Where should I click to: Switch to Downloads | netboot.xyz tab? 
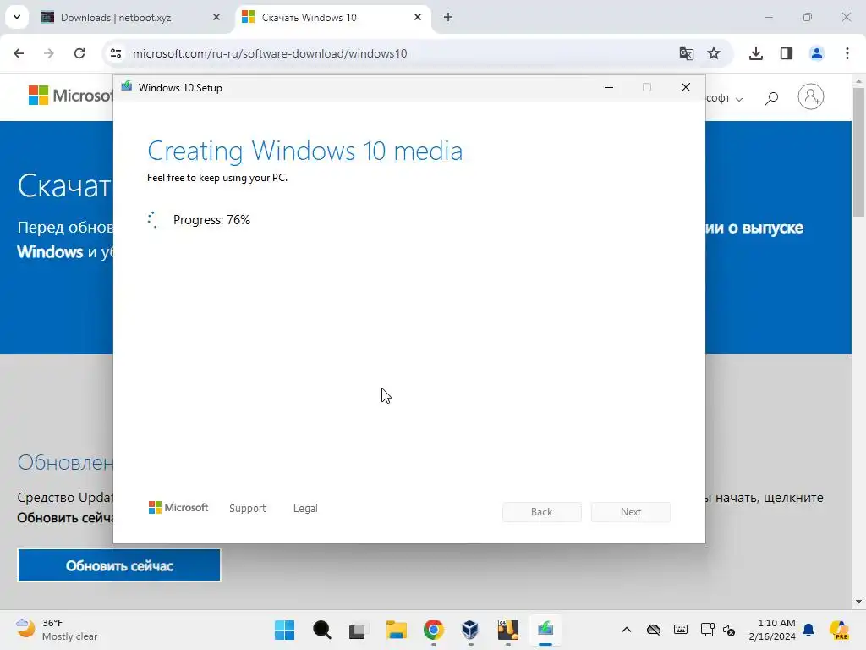[131, 17]
